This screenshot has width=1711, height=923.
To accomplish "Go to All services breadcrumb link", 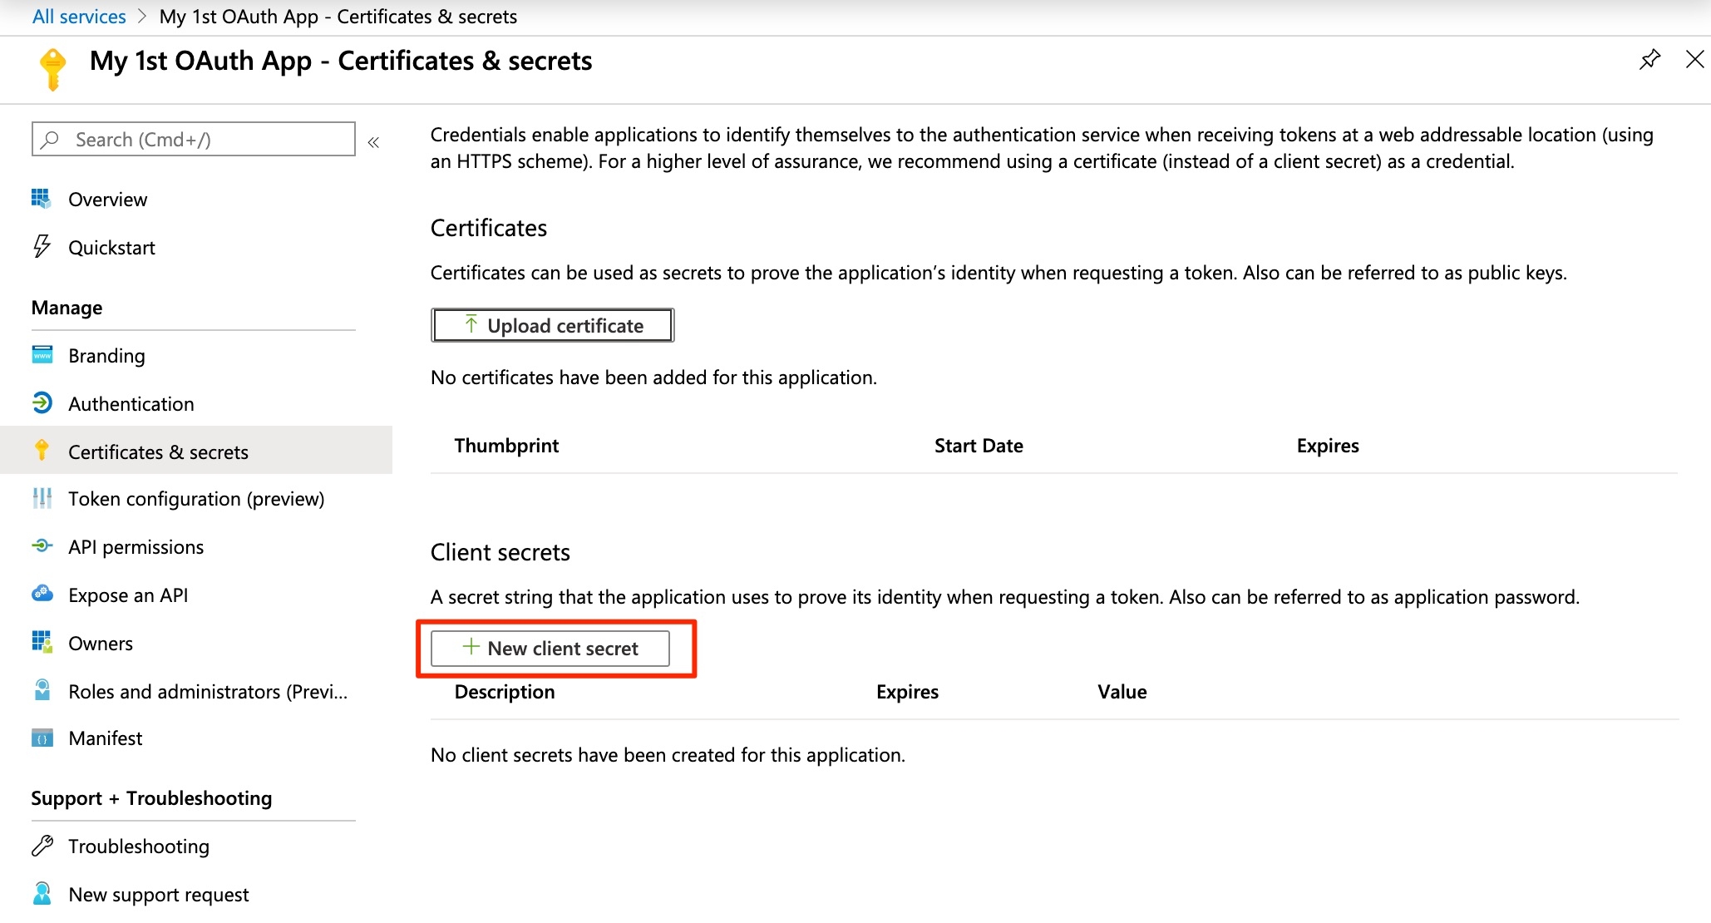I will [79, 17].
